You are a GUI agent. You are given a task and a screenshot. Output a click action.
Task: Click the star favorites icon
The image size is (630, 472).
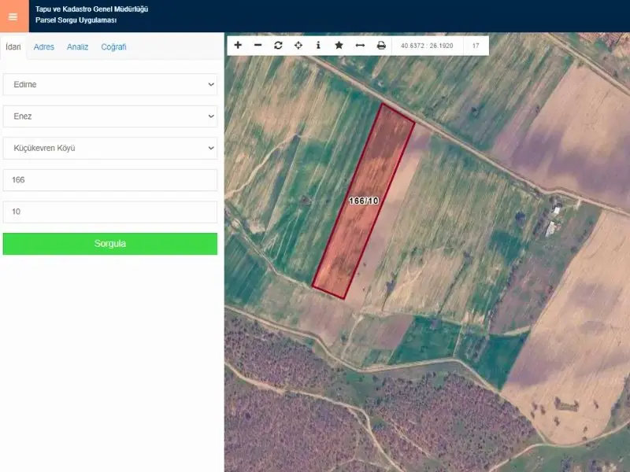pos(339,46)
